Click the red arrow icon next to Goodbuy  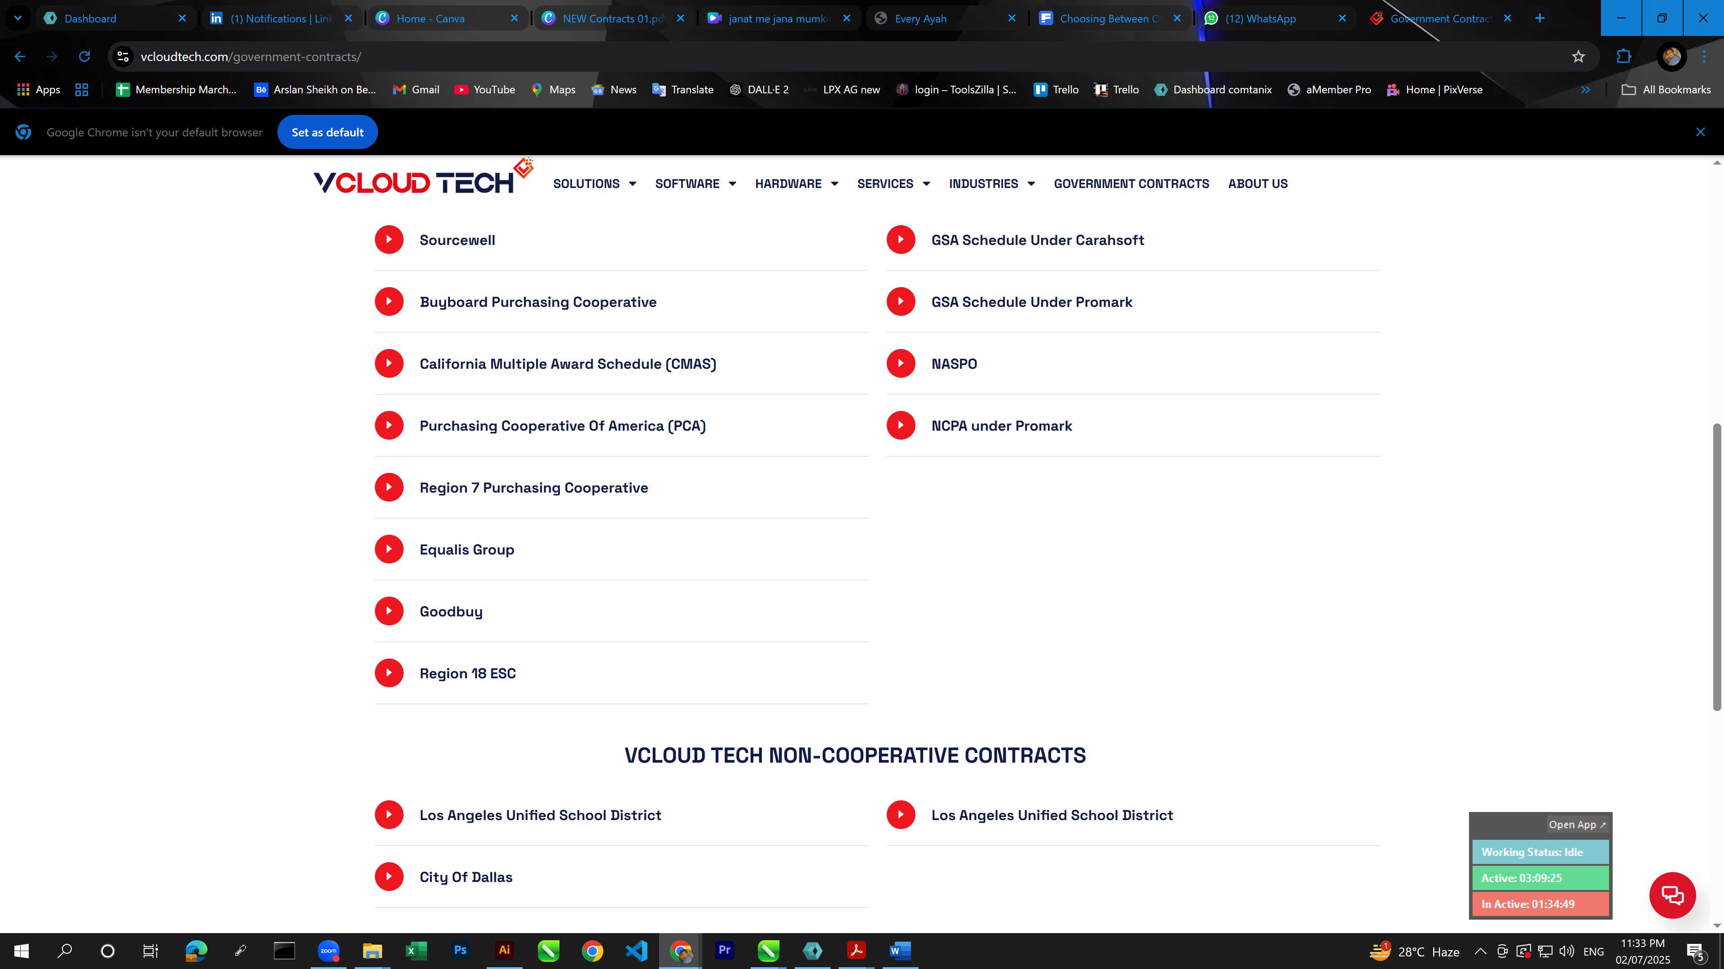pyautogui.click(x=389, y=611)
